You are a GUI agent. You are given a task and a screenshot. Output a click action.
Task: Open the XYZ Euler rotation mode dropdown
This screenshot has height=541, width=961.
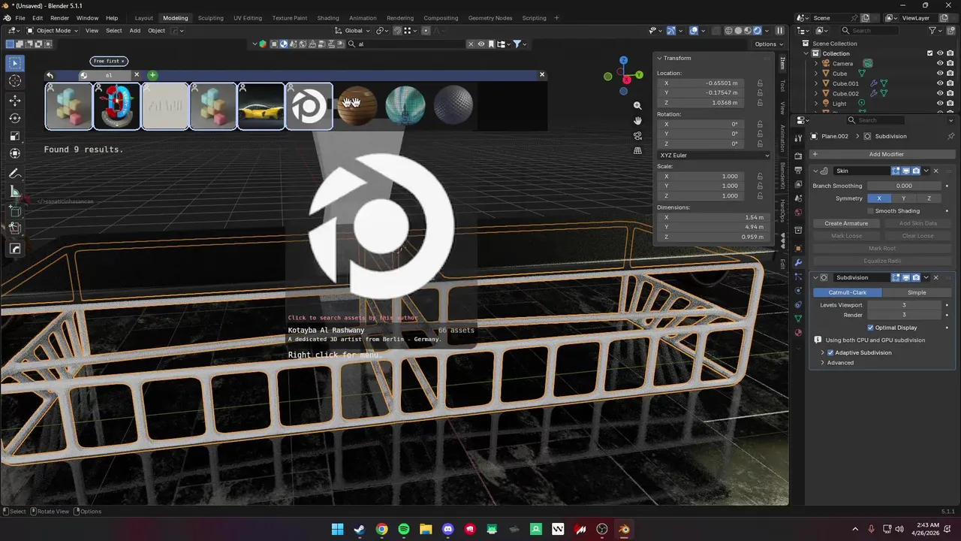coord(713,156)
